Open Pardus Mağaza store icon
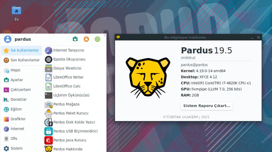The width and height of the screenshot is (272, 152). (x=48, y=104)
